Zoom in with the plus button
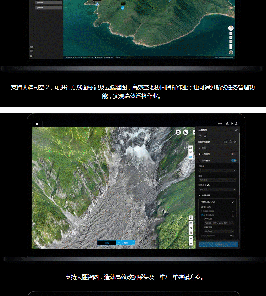Screen dimensions: 266x296 191,238
